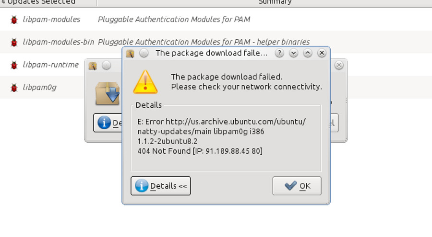
Task: Click the bug icon beside libpam0g
Action: click(x=14, y=88)
